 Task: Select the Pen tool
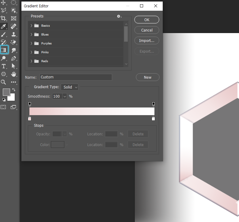(13, 58)
